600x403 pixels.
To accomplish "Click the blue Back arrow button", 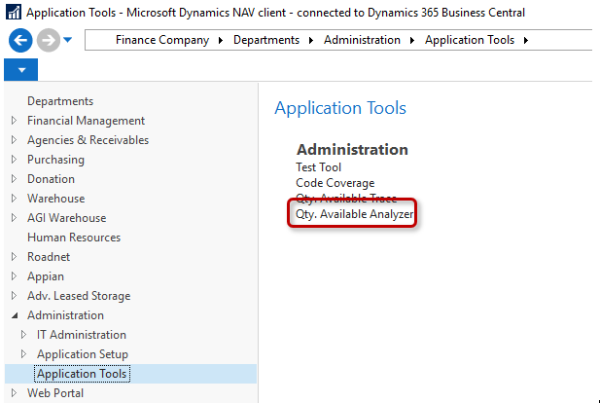I will tap(19, 41).
